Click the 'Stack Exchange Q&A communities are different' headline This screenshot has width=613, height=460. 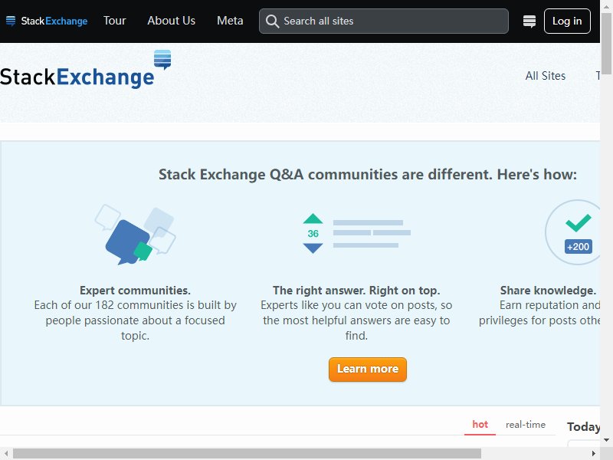[x=368, y=175]
